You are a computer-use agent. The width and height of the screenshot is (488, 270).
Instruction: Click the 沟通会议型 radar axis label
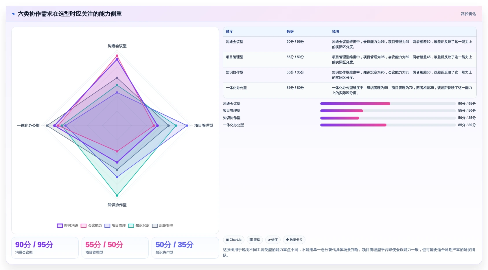(117, 46)
